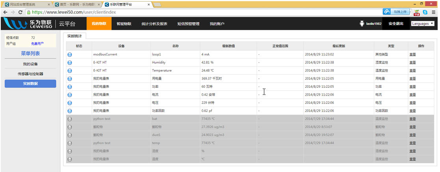Open the 智能物联 menu
The image size is (440, 172).
[124, 24]
